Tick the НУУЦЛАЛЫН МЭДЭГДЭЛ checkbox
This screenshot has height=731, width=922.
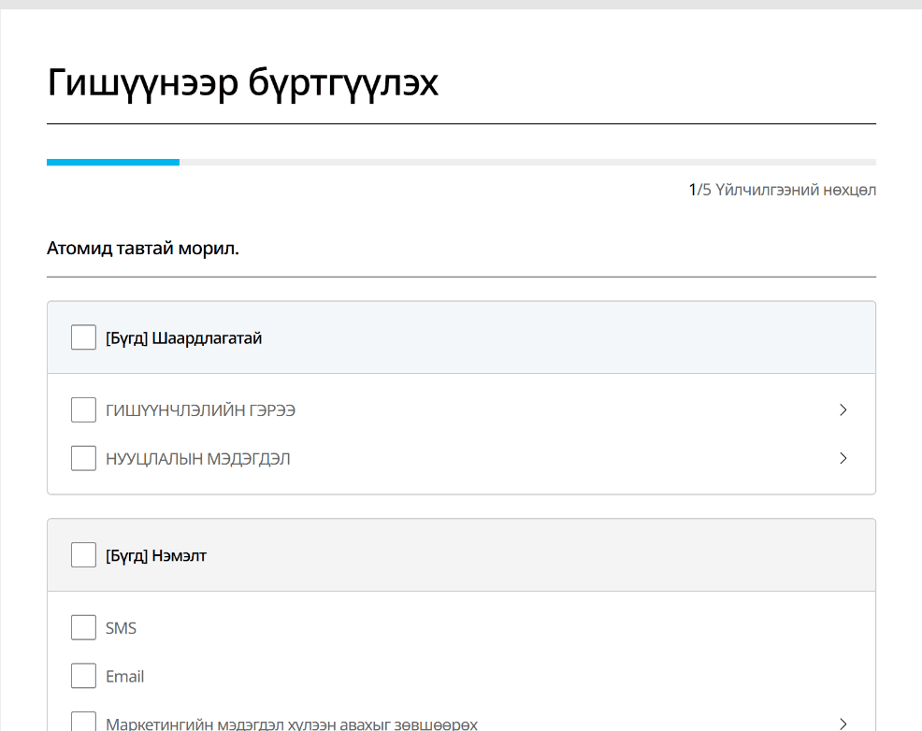[83, 458]
